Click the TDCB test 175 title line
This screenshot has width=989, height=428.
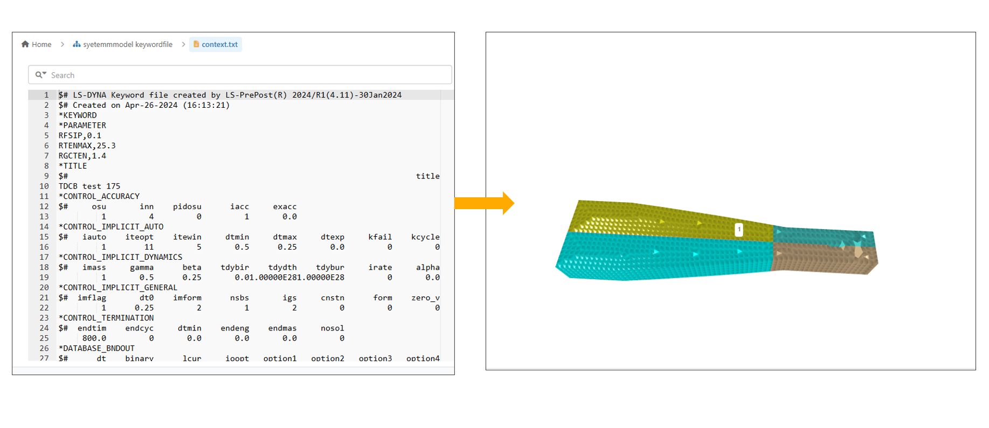(x=89, y=187)
